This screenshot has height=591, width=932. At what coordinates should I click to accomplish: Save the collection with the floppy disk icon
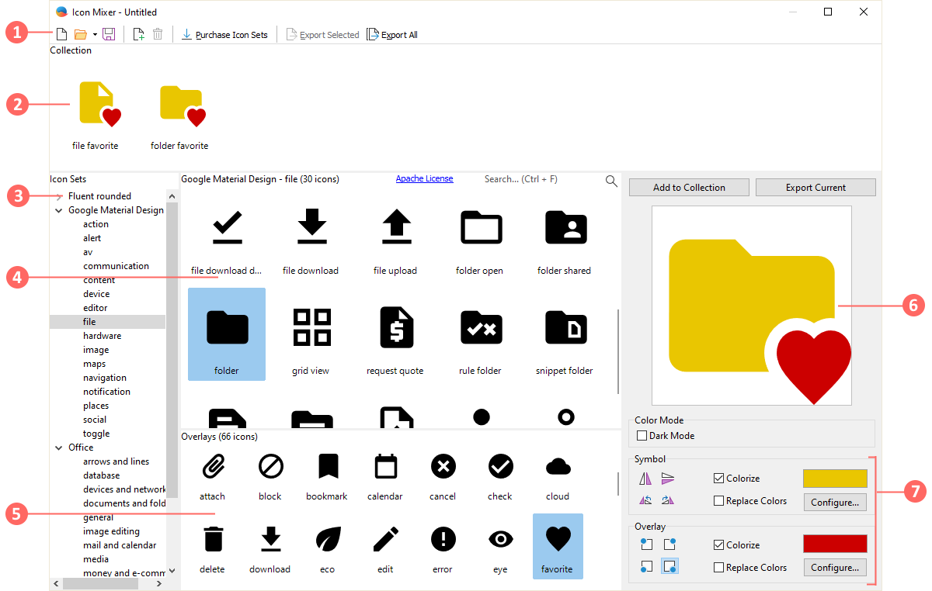(x=109, y=34)
